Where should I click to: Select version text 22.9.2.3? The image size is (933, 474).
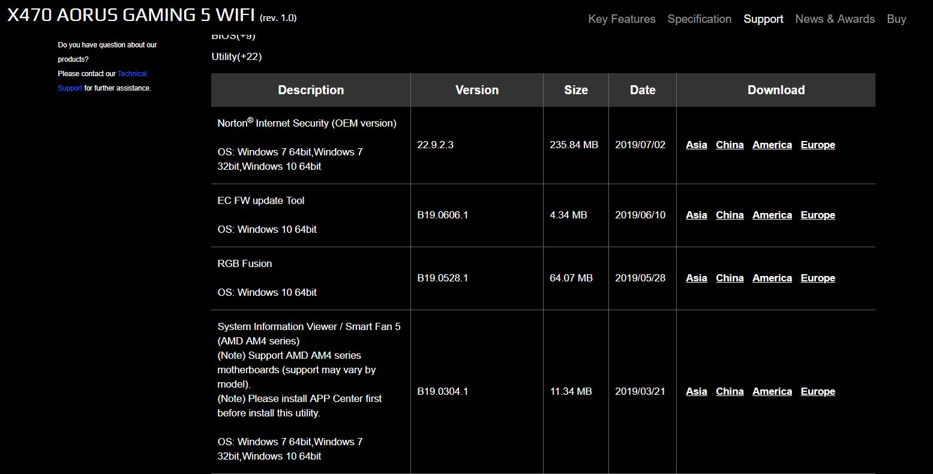pos(435,145)
